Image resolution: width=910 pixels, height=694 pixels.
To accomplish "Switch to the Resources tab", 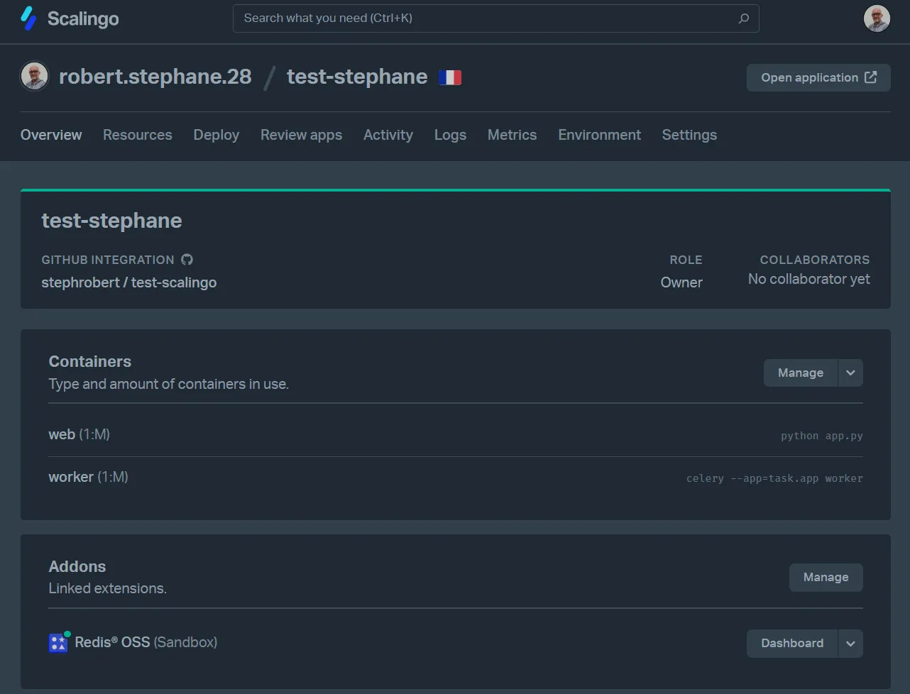I will 137,135.
